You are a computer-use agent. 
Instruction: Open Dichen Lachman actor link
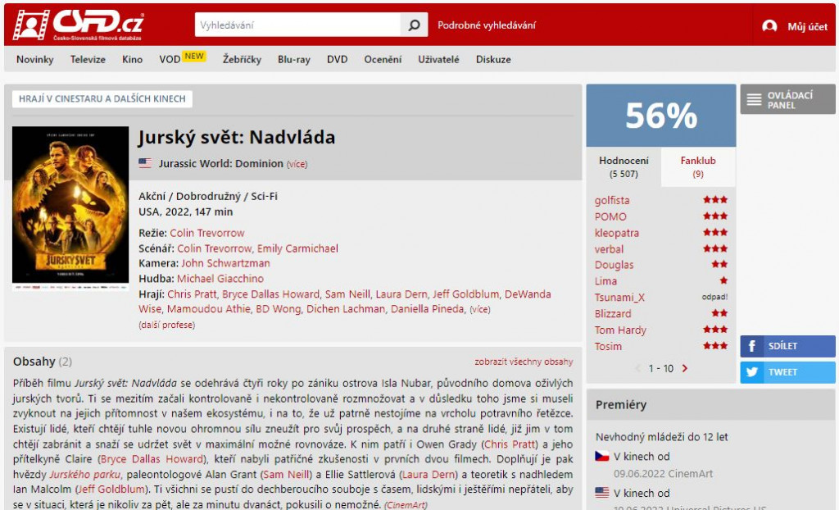[345, 309]
